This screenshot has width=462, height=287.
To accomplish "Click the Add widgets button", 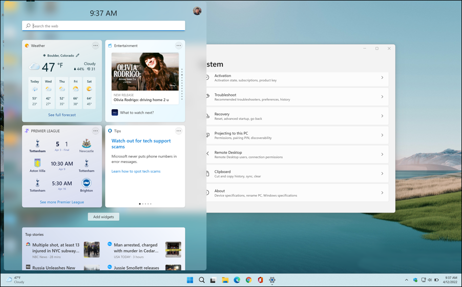I will [103, 217].
